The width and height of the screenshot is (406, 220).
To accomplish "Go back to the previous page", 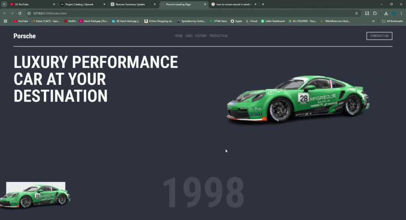I will (4, 13).
